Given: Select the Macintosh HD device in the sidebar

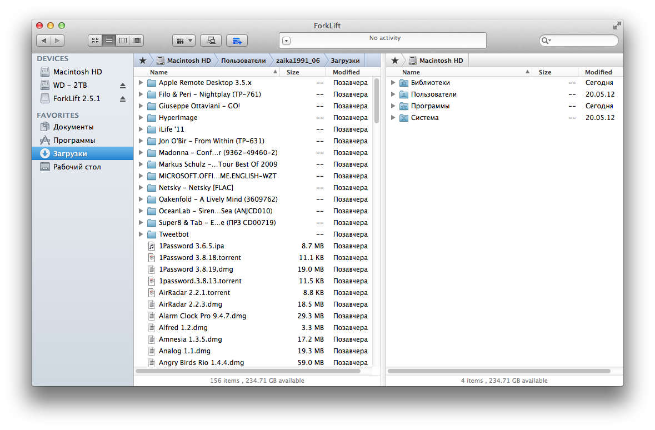Looking at the screenshot, I should tap(77, 72).
